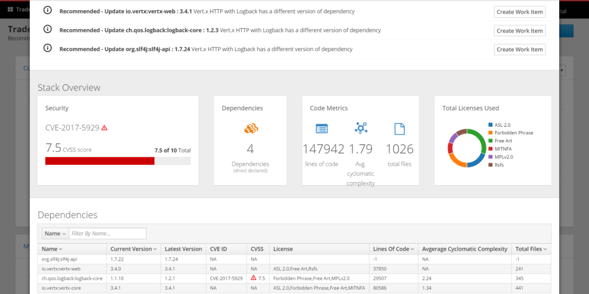Click info icon beside vertx-web recommendation
The width and height of the screenshot is (589, 294).
[47, 11]
